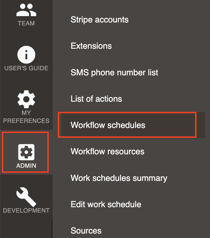Image resolution: width=210 pixels, height=238 pixels.
Task: Click the Team people icon
Action: (26, 10)
